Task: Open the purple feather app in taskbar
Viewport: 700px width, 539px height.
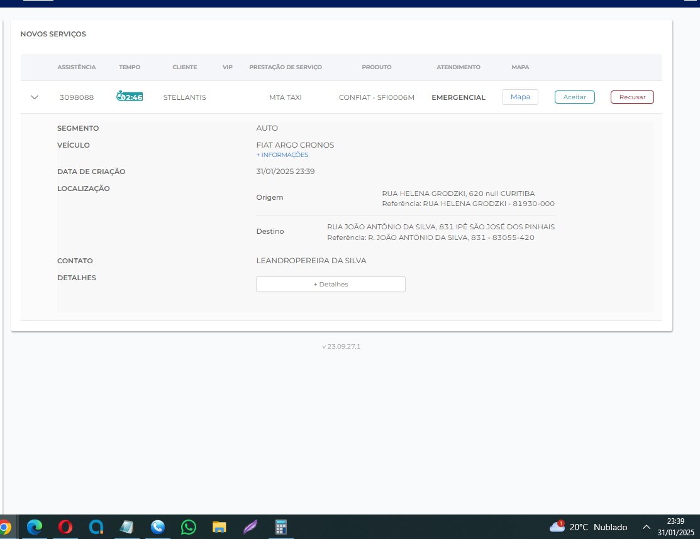Action: 250,527
